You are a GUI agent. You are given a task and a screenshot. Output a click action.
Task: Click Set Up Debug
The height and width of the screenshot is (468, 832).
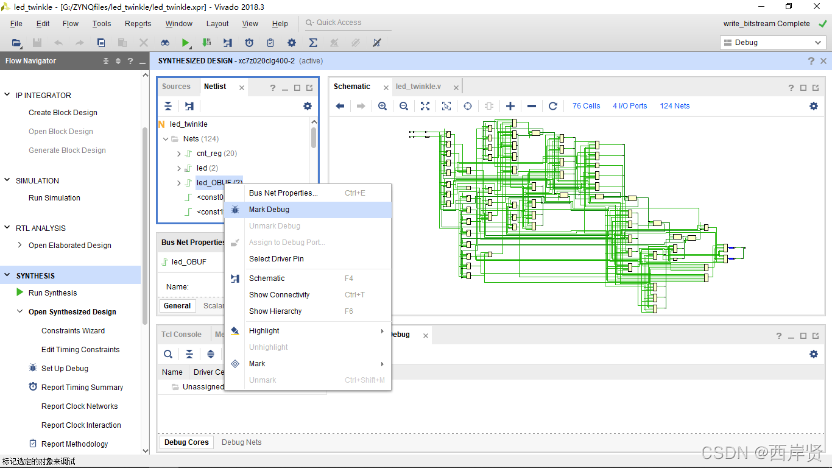(65, 369)
